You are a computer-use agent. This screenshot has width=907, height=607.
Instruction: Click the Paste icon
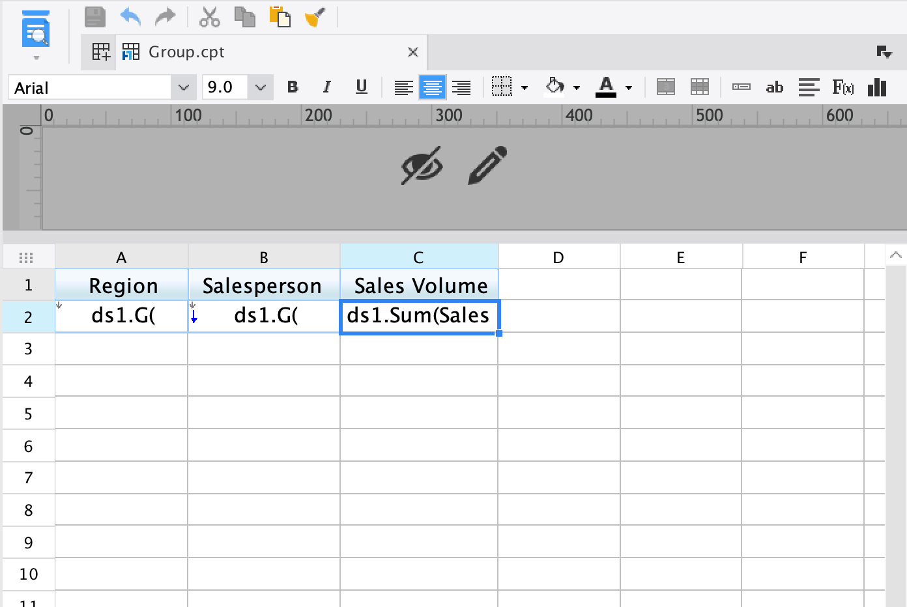coord(280,17)
